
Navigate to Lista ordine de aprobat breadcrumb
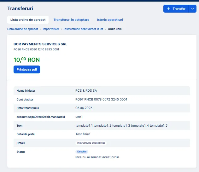coord(23,29)
